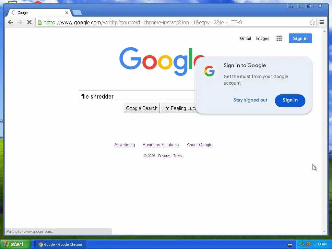
Task: Stop the page from loading
Action: click(29, 22)
